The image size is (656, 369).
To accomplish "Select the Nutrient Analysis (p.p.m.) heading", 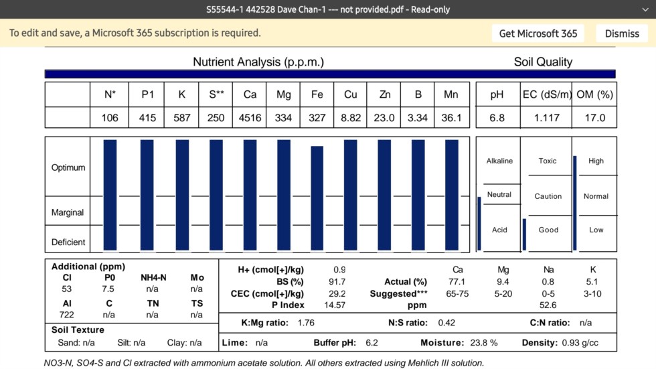I will (258, 62).
